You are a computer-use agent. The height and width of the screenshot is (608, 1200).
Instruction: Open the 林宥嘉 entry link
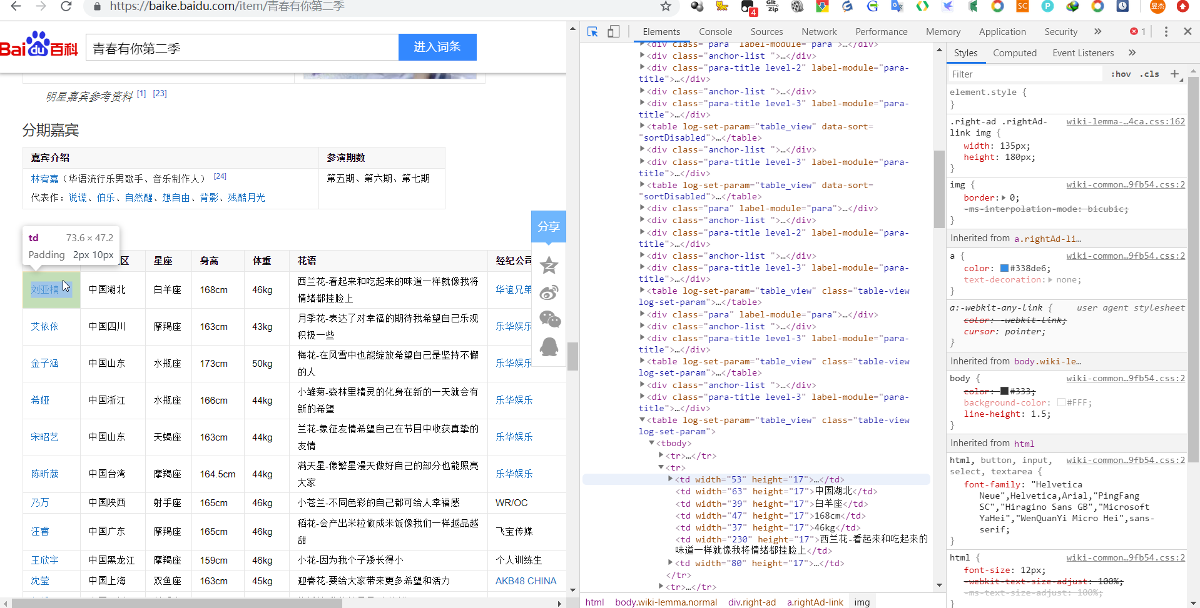coord(44,178)
